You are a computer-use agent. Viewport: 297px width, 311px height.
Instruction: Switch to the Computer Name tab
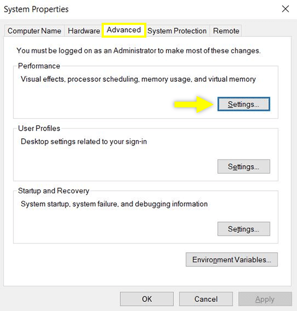(x=35, y=31)
